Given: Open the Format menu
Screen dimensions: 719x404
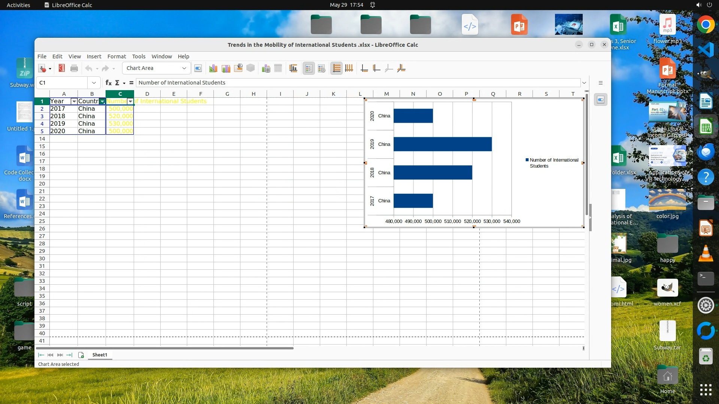Looking at the screenshot, I should 116,56.
